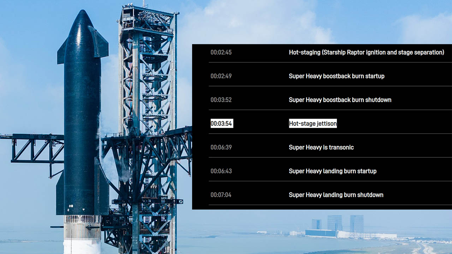The image size is (452, 254).
Task: Click the 00:02:49 timestamp
Action: [221, 76]
